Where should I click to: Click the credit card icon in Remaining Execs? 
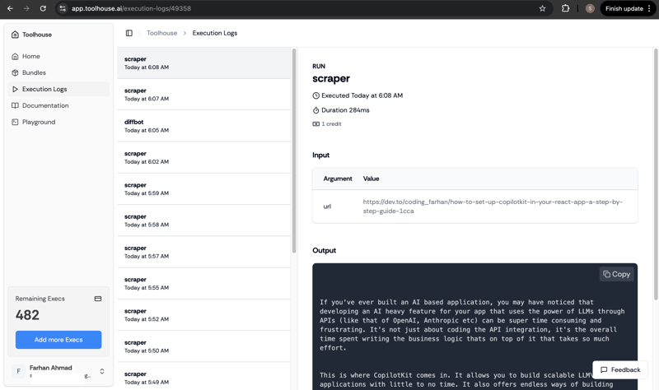[98, 299]
